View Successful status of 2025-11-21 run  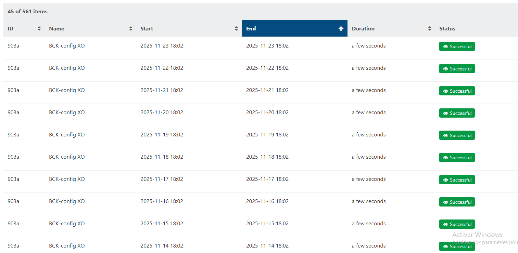pyautogui.click(x=457, y=91)
